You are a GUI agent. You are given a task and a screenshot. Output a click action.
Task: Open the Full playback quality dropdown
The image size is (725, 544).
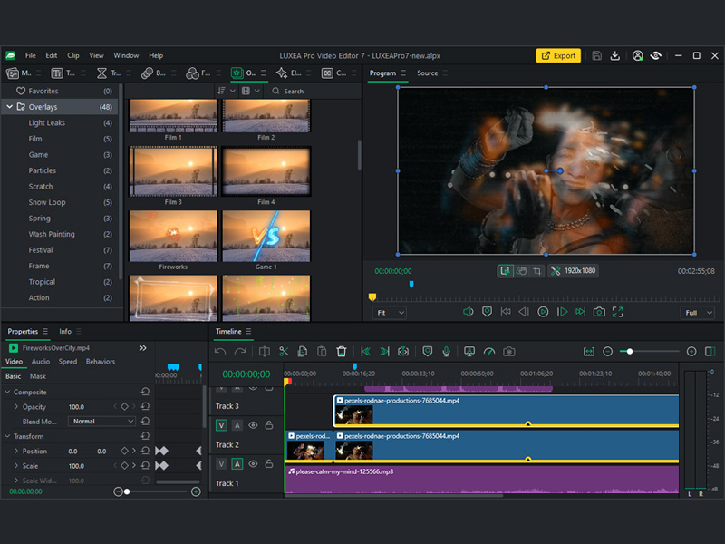tap(696, 312)
